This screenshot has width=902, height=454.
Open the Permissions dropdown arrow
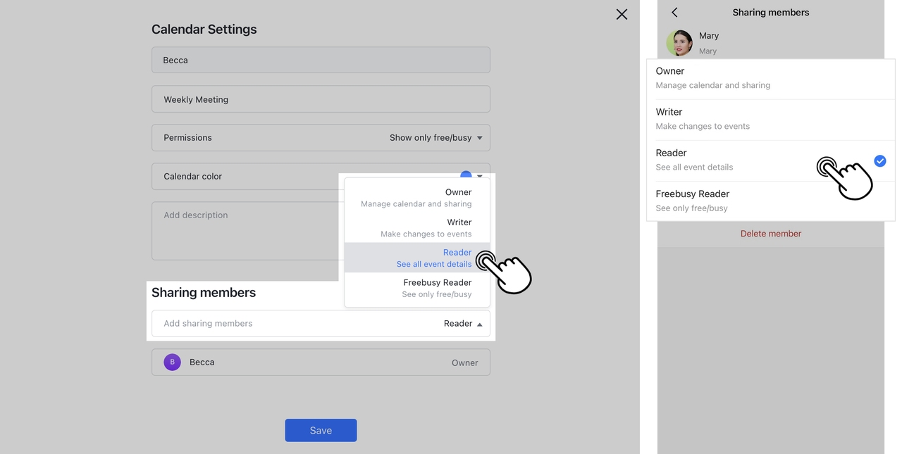click(480, 138)
